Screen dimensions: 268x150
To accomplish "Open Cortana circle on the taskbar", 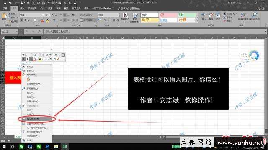I will click(13, 146).
